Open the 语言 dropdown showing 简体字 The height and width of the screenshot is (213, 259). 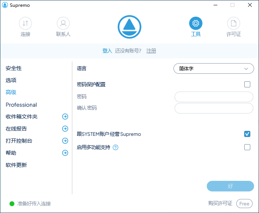tap(214, 68)
